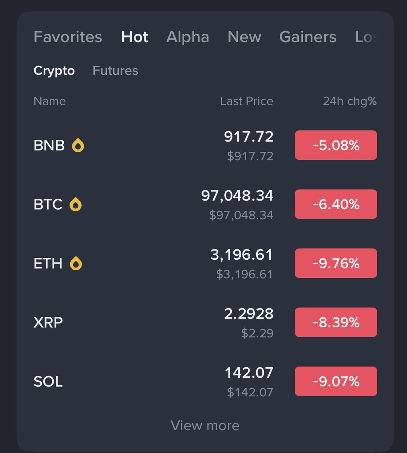The image size is (407, 453).
Task: Open the SOL coin row
Action: [205, 381]
